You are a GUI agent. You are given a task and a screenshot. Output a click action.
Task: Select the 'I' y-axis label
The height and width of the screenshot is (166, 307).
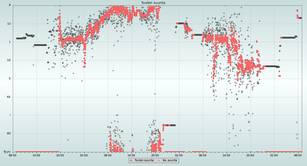(x=10, y=115)
